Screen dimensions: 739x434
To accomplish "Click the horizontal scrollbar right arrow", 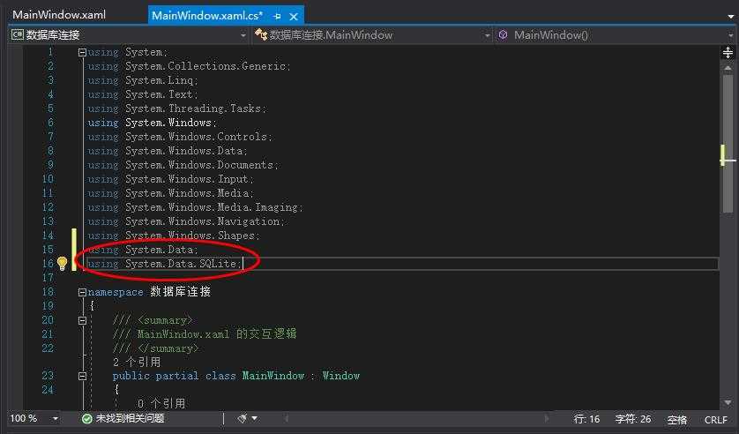I will 547,418.
